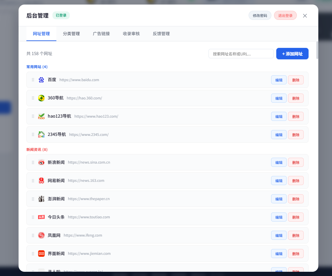
Task: Click the drag handle beside 界面新闻
Action: [x=33, y=254]
